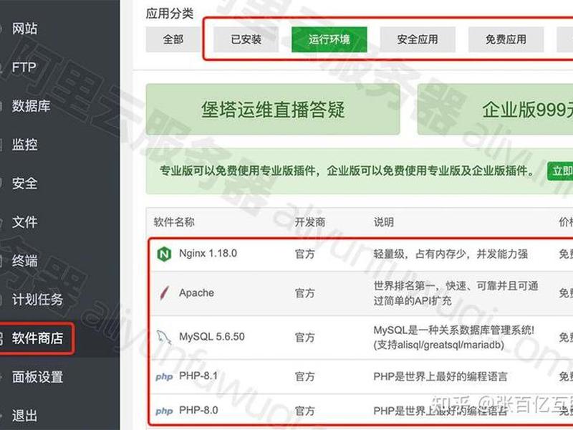The width and height of the screenshot is (573, 430).
Task: Select the 安全应用 category tab
Action: (x=418, y=39)
